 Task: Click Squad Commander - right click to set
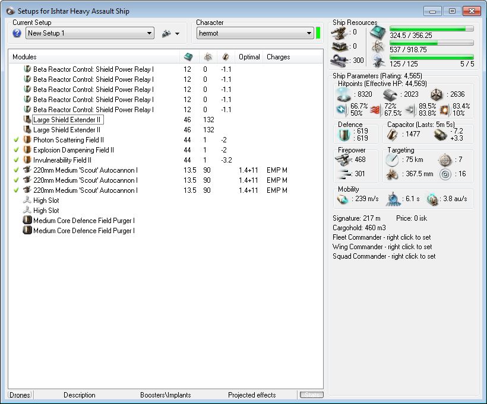384,256
